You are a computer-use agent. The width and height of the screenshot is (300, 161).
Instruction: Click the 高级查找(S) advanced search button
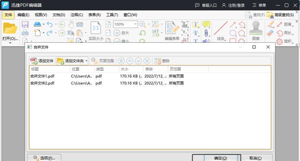click(280, 15)
